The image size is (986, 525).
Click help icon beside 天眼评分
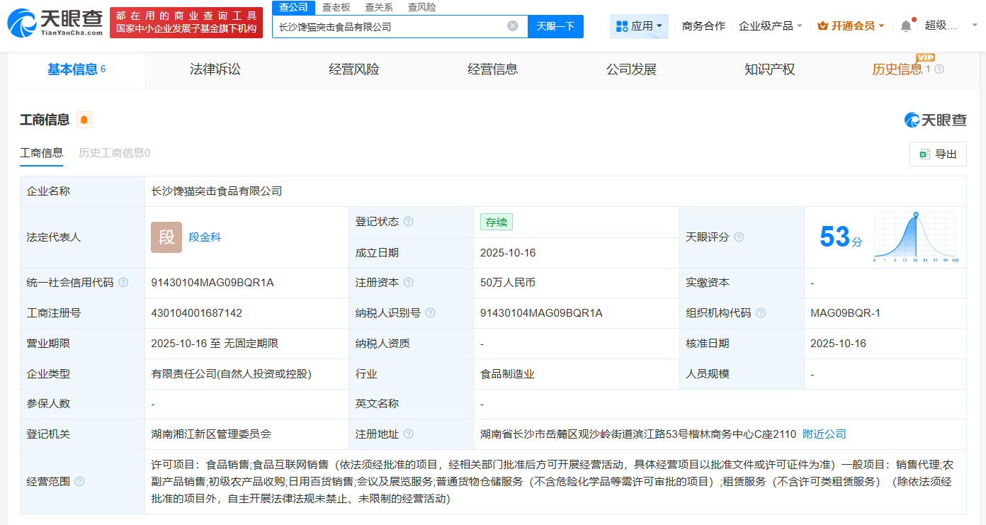click(x=739, y=237)
